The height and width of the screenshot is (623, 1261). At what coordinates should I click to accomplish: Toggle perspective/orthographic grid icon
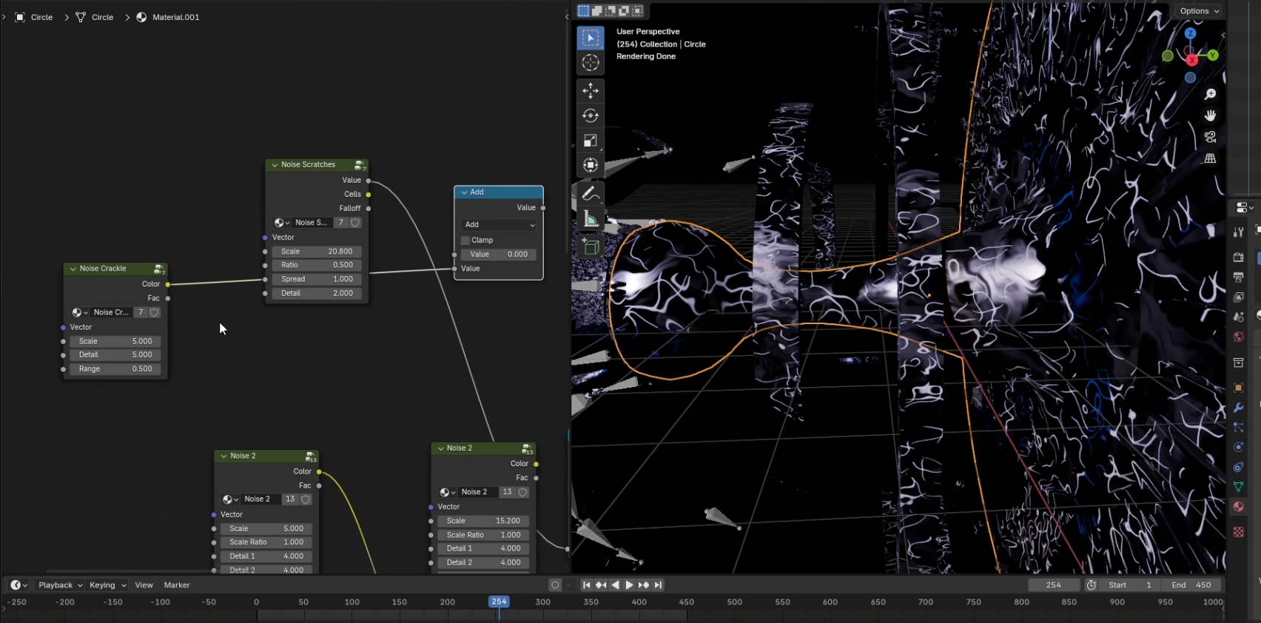(x=1210, y=158)
